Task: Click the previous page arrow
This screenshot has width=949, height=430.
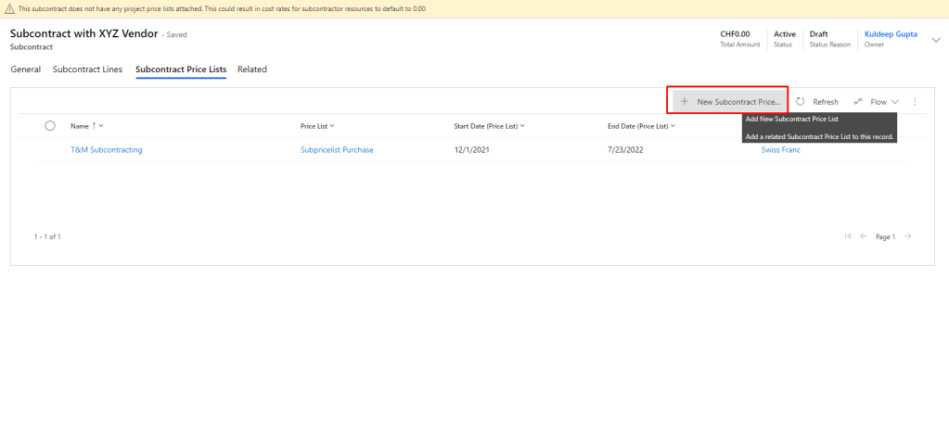Action: click(x=864, y=236)
